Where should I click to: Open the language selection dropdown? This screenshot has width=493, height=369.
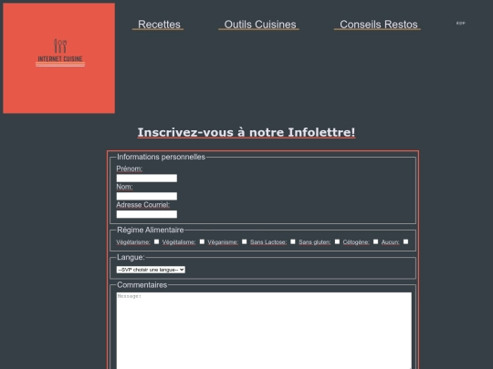(x=151, y=270)
